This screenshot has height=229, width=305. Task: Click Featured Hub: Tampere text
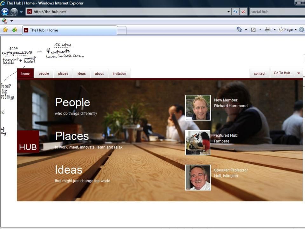point(226,138)
